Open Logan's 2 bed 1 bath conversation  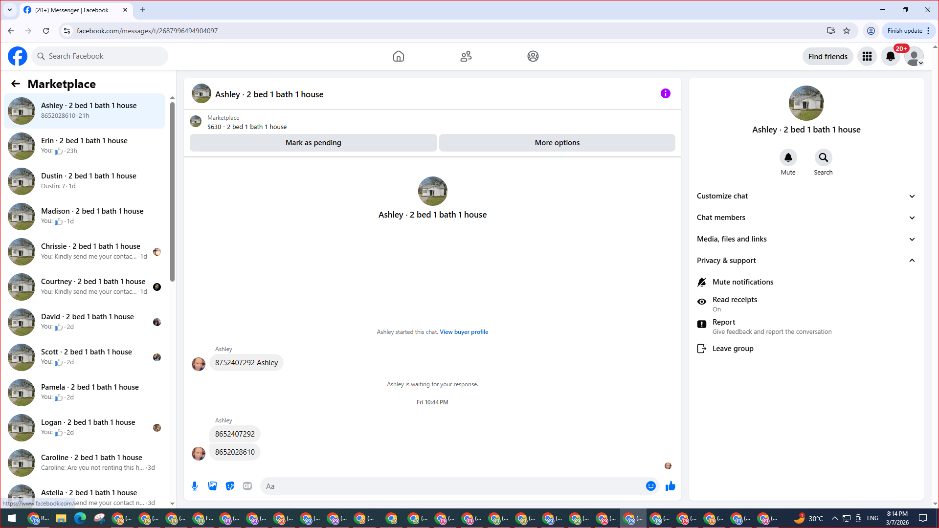click(x=85, y=427)
